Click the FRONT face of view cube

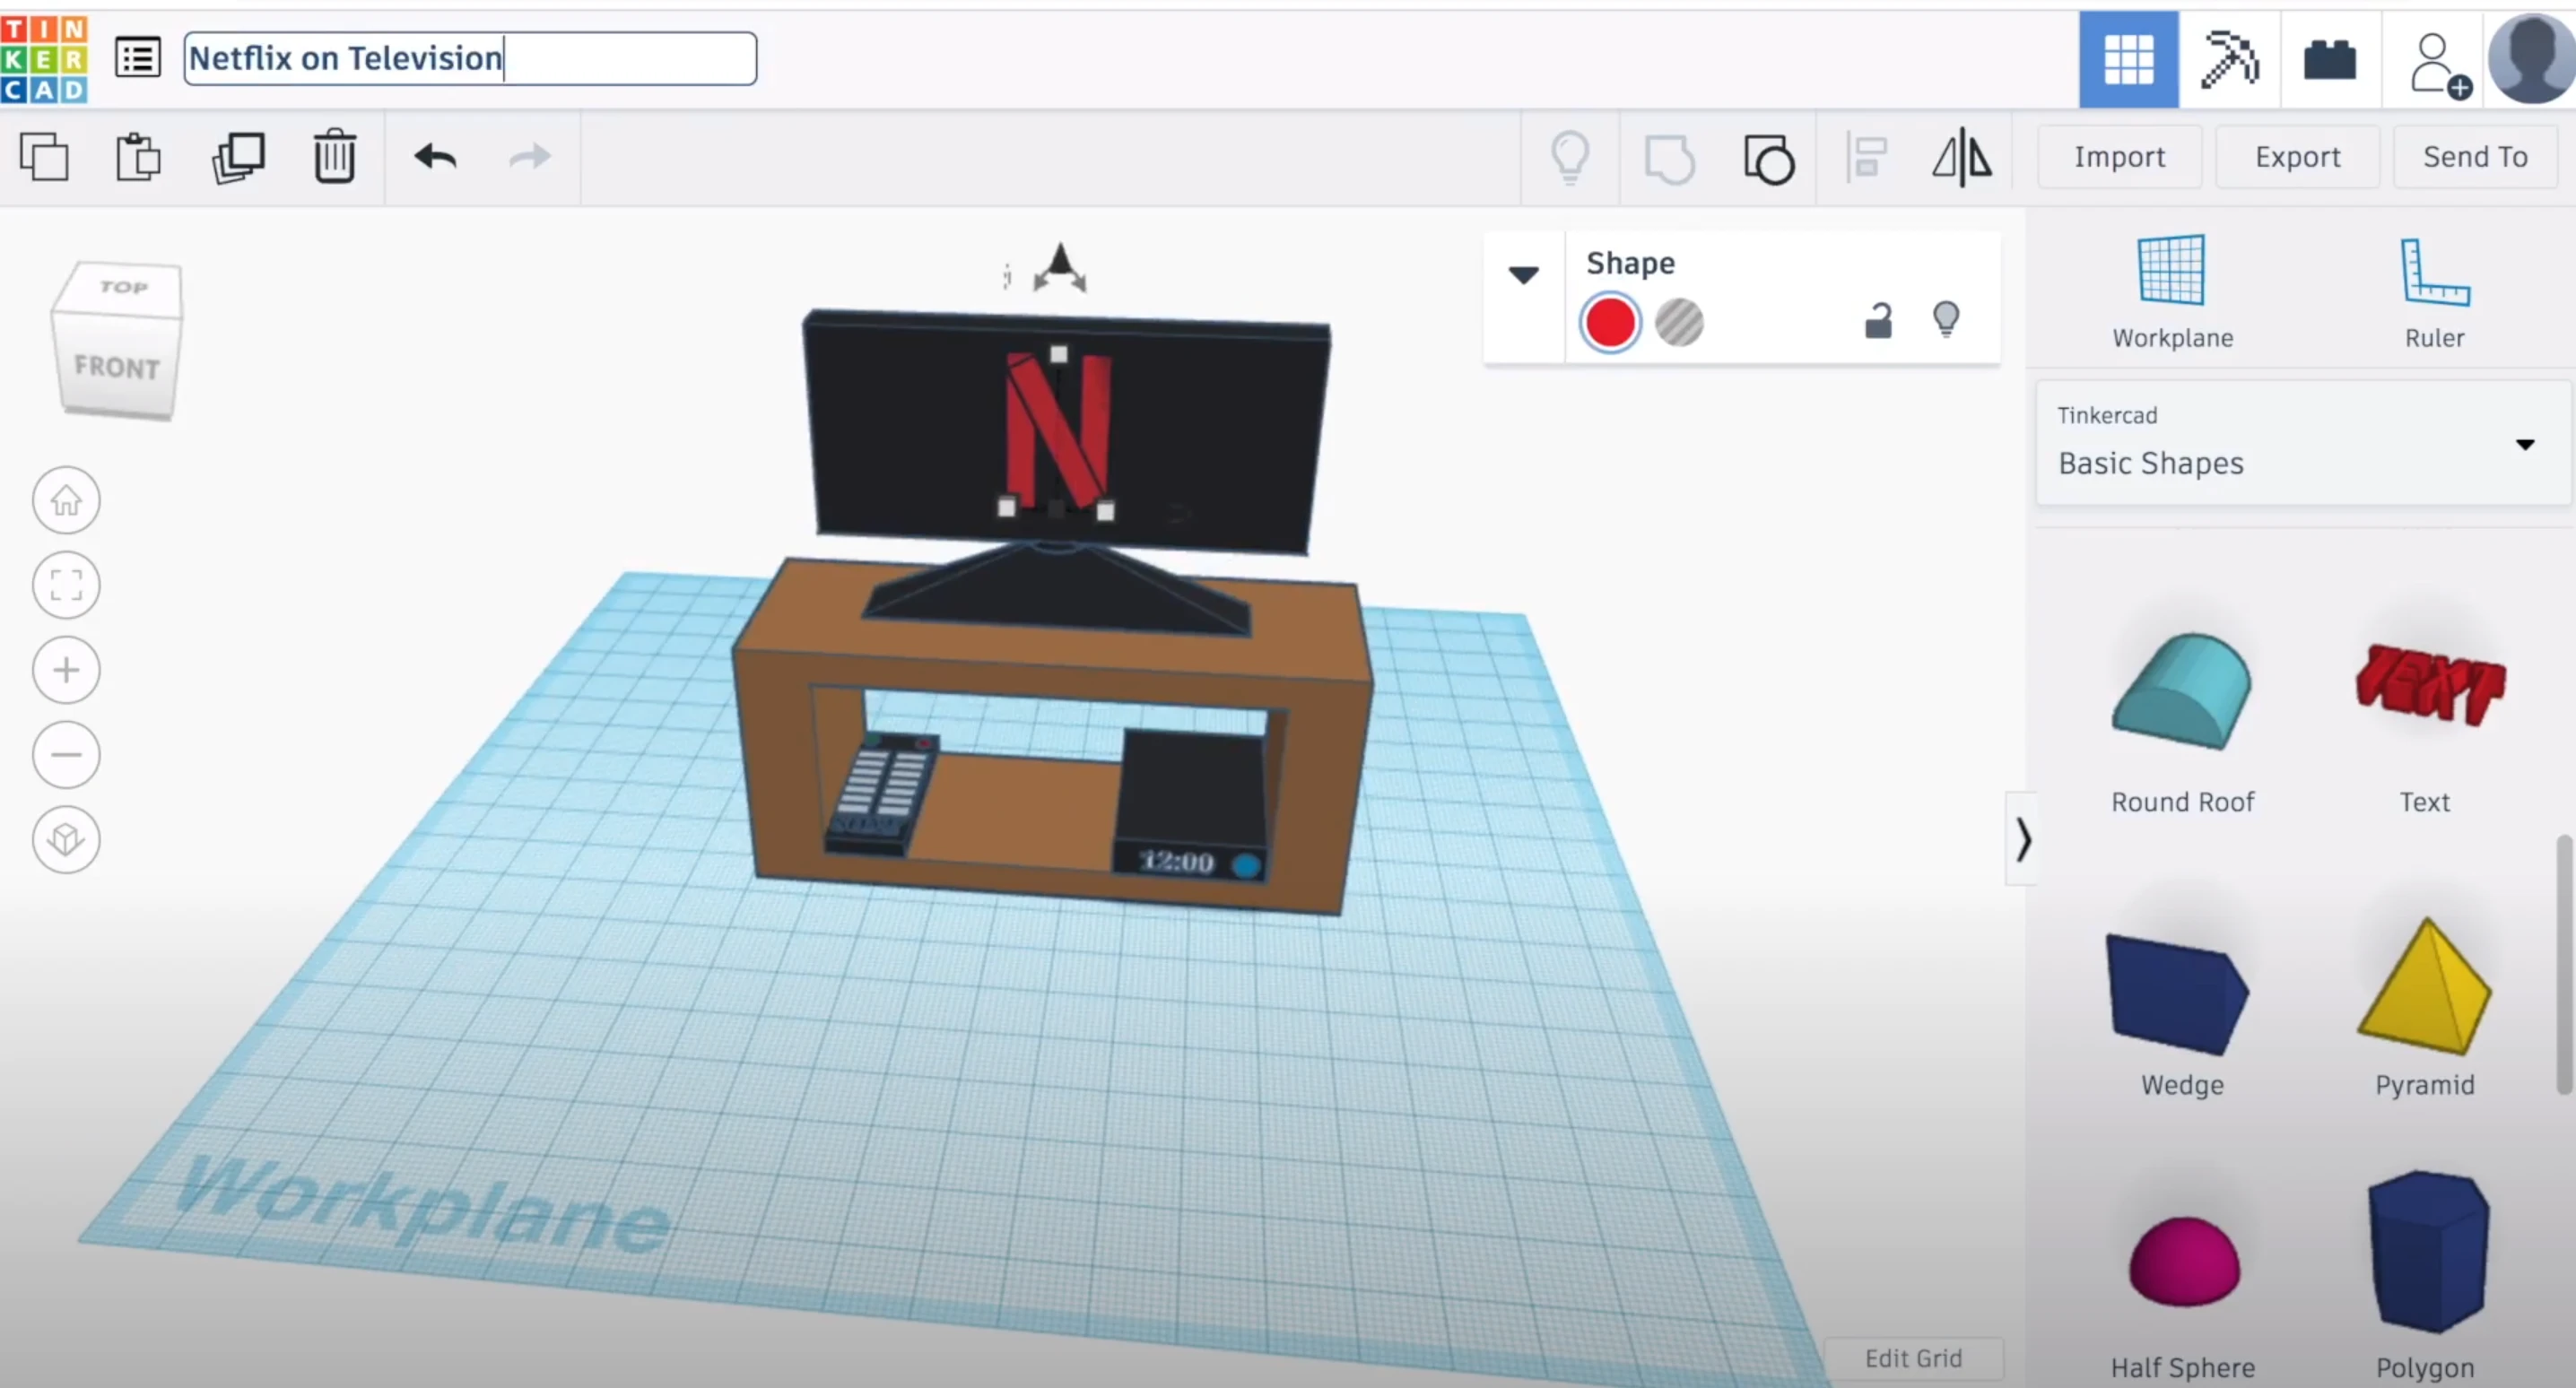tap(117, 367)
